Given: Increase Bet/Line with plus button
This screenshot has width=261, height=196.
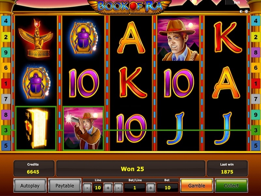Looking at the screenshot, I should 151,188.
